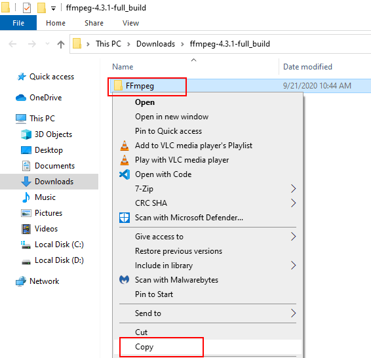Viewport: 371px width, 358px height.
Task: Open Videos in the sidebar
Action: (x=46, y=229)
